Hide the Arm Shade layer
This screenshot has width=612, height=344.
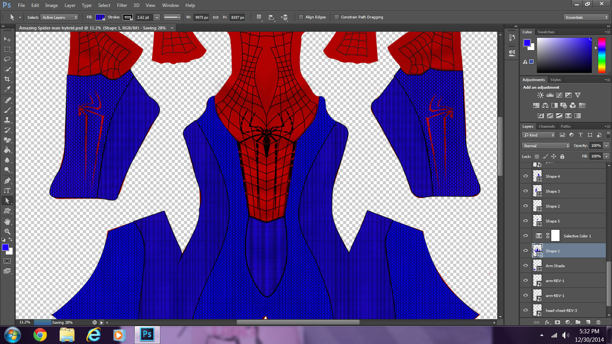click(526, 266)
